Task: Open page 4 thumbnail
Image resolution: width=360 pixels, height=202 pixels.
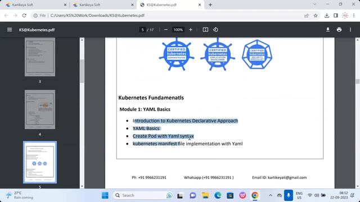Action: coord(40,109)
